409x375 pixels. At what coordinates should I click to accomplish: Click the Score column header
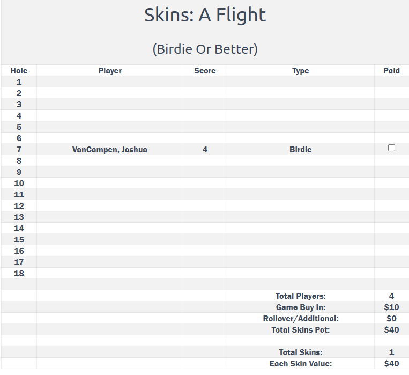click(205, 71)
